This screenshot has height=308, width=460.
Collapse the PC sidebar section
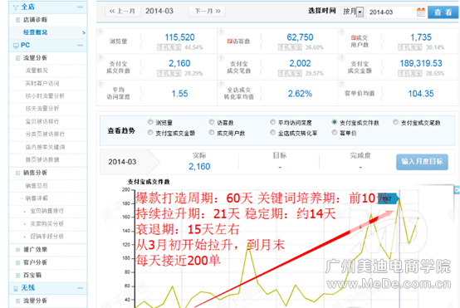(80, 46)
